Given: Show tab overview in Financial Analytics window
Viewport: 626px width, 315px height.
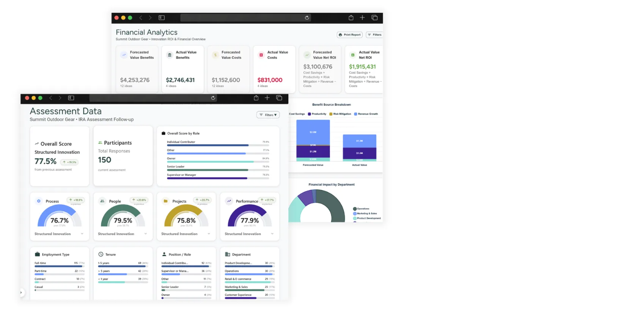Looking at the screenshot, I should coord(374,17).
